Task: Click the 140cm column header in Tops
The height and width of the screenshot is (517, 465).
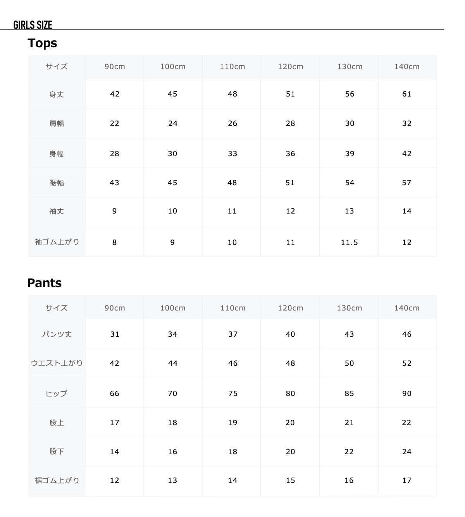Action: click(407, 67)
